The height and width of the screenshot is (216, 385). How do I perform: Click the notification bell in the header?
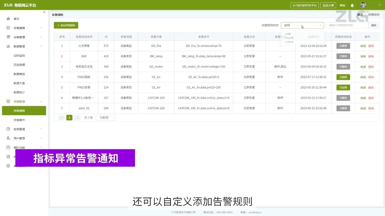pos(352,5)
